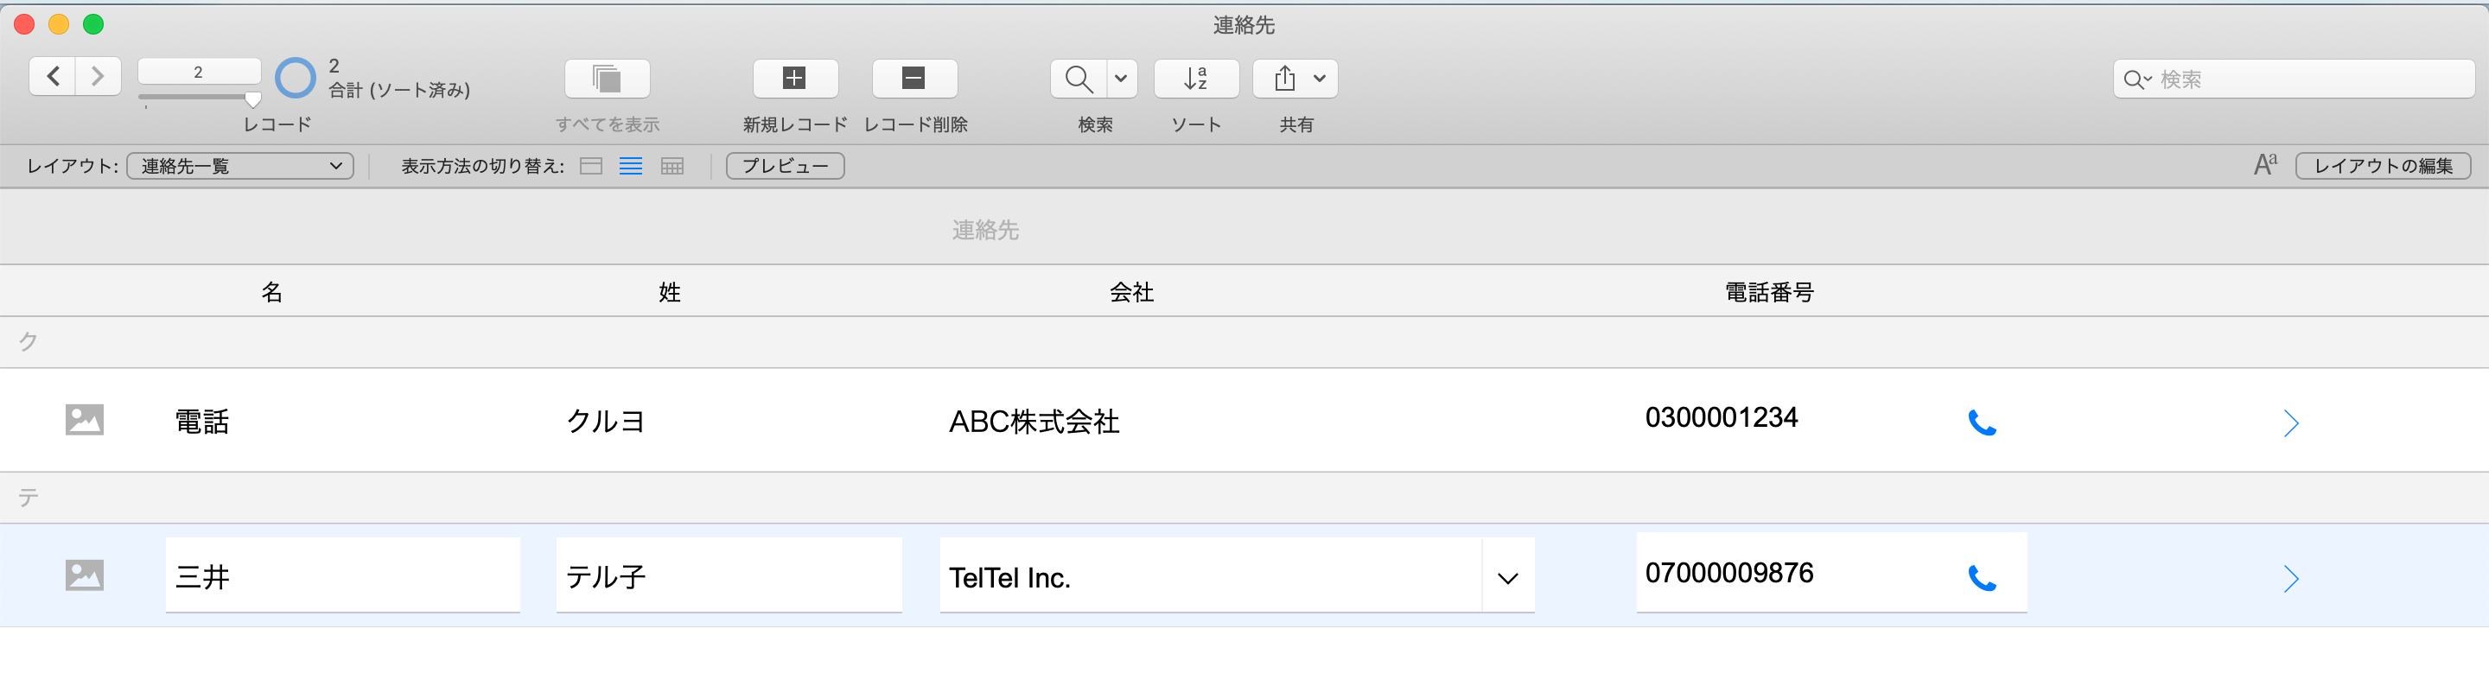The width and height of the screenshot is (2489, 686).
Task: Open テル子 record detail chevron
Action: (2291, 579)
